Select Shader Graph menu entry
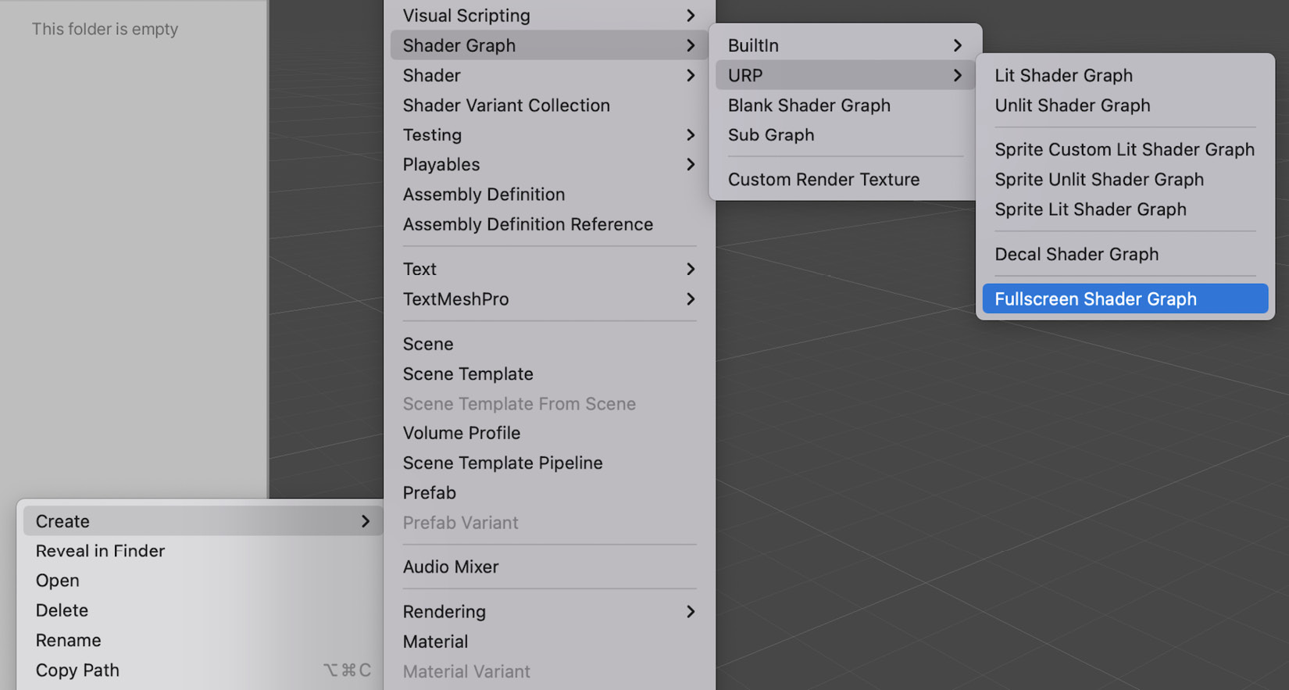 pos(549,45)
